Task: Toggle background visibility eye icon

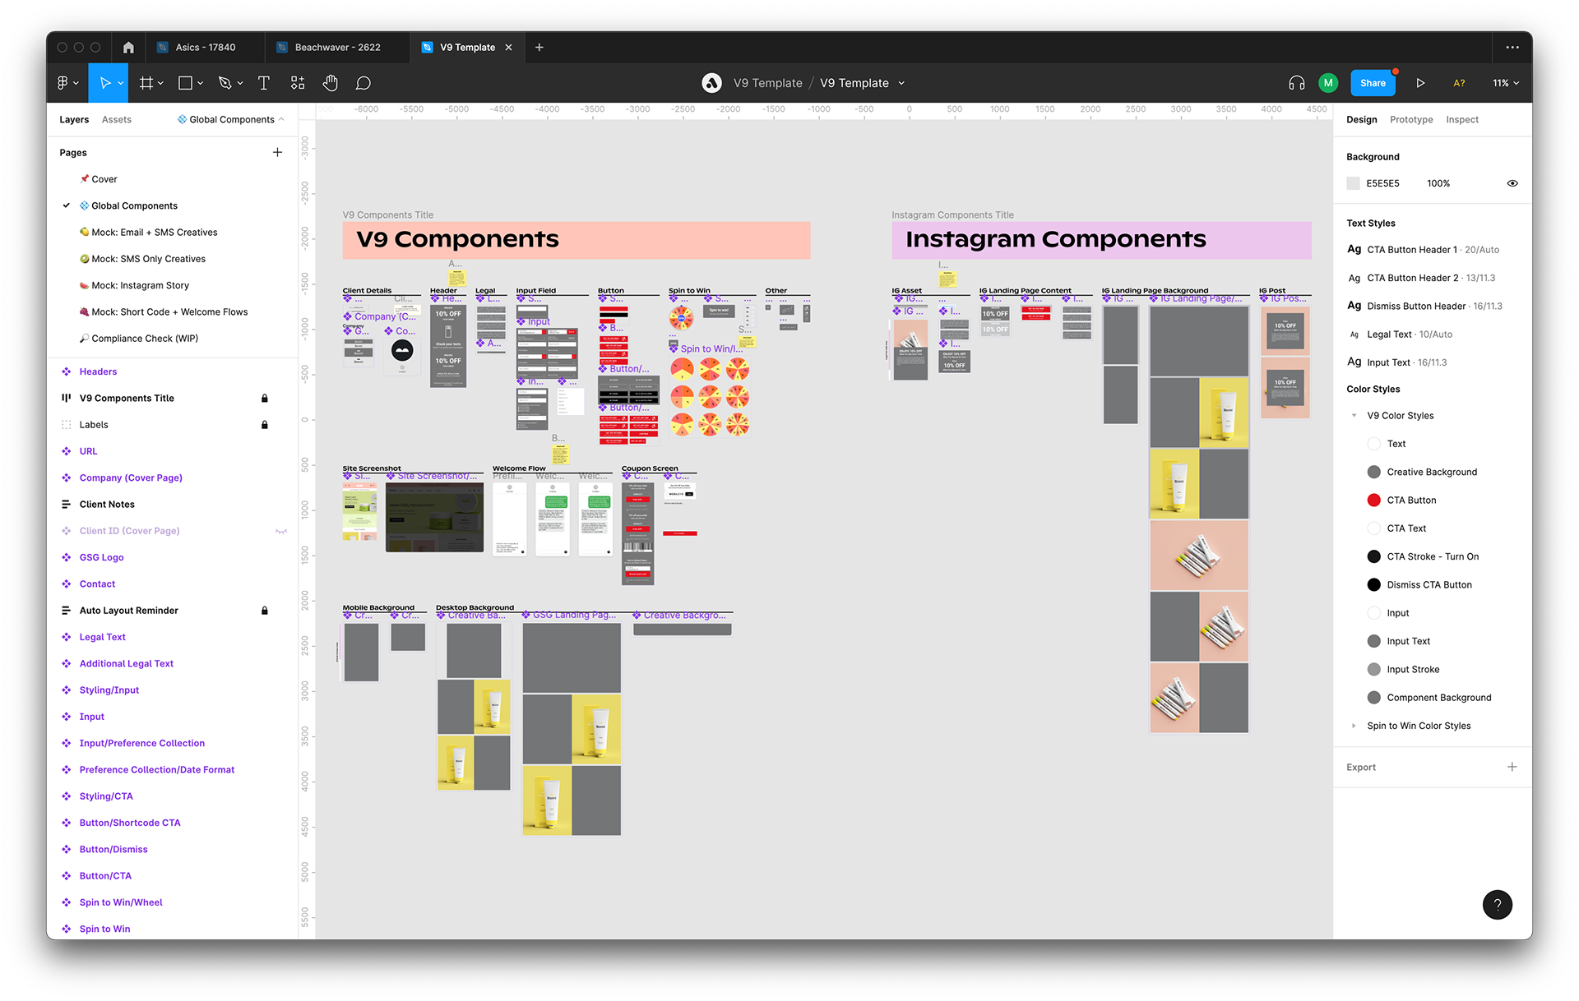Action: coord(1512,183)
